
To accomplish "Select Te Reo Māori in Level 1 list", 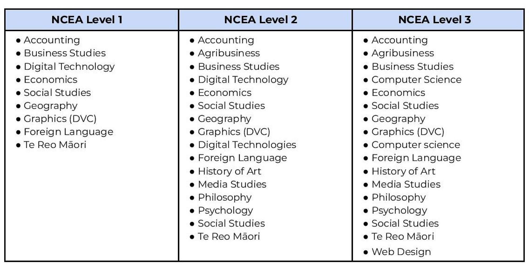I will pyautogui.click(x=55, y=145).
